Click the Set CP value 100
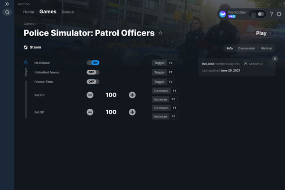 [x=111, y=95]
